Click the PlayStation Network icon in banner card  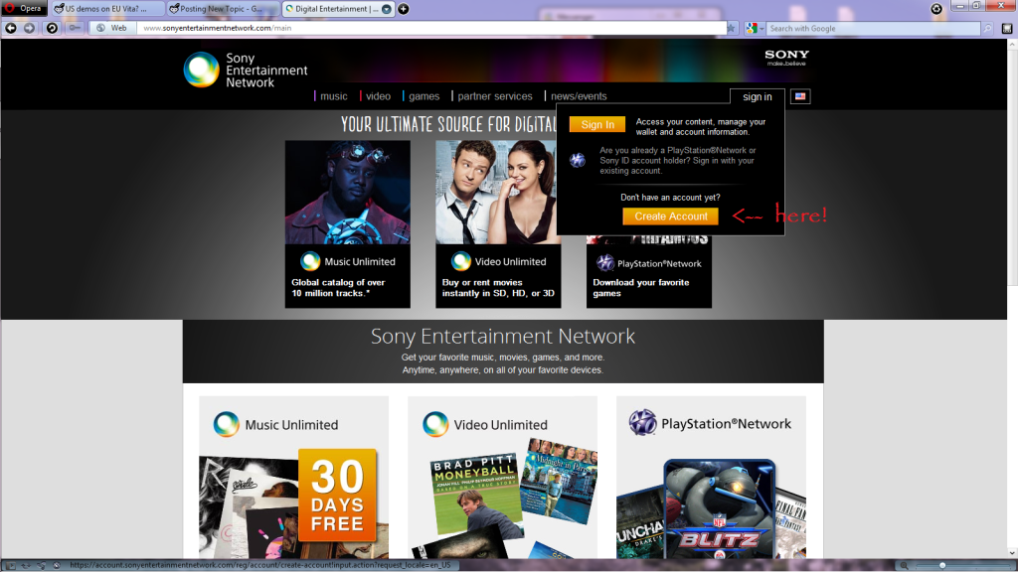pyautogui.click(x=605, y=262)
